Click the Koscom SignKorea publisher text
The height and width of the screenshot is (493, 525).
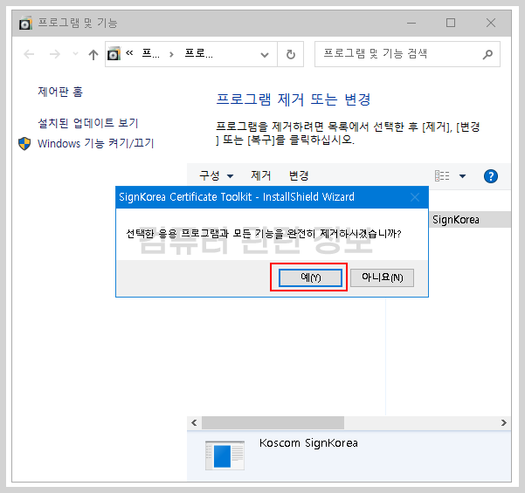point(308,443)
